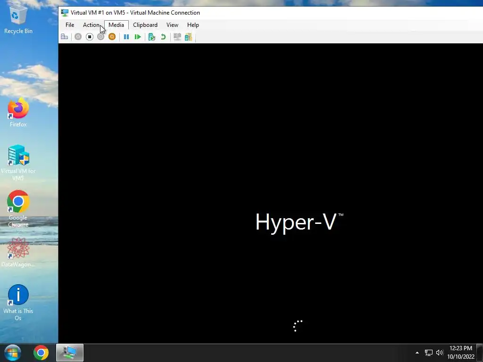Select the Recycle Bin desktop icon

coord(18,19)
